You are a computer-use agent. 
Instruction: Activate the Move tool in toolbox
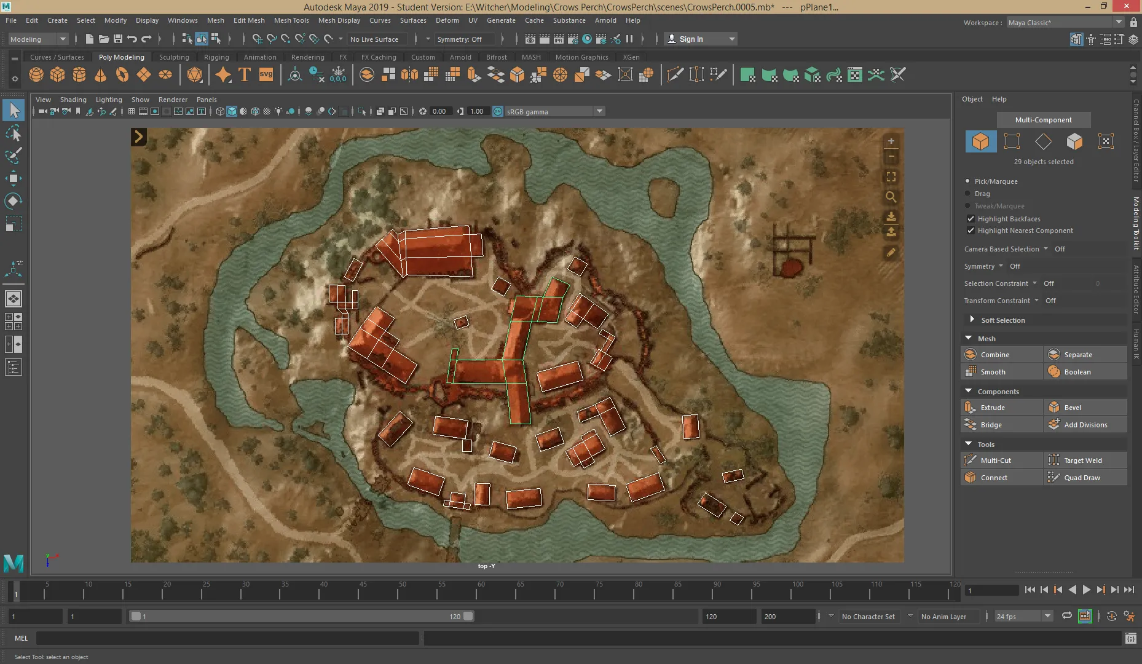pyautogui.click(x=14, y=178)
